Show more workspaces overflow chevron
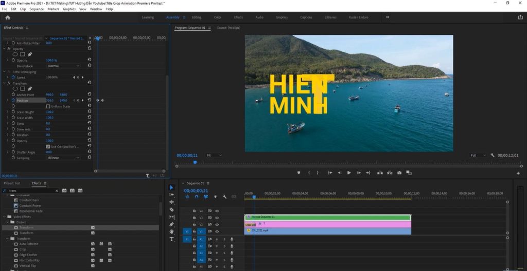 coord(388,17)
